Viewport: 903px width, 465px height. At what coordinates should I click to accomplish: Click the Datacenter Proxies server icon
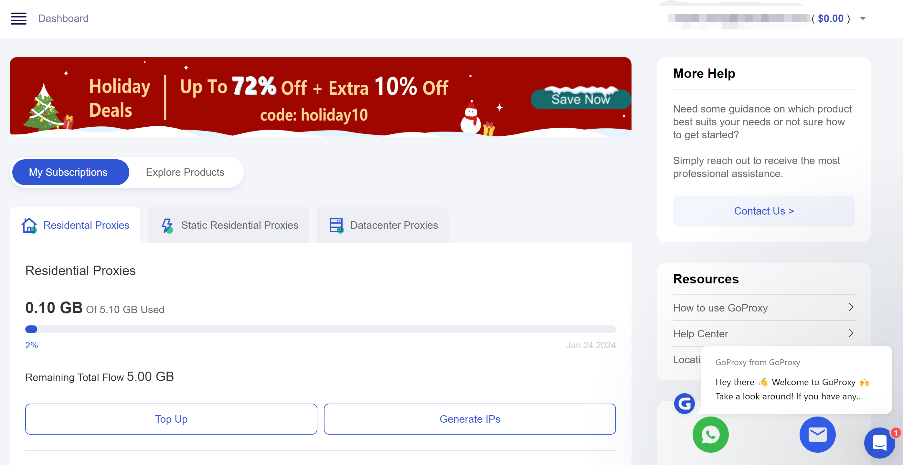[336, 225]
